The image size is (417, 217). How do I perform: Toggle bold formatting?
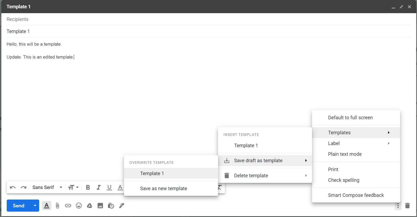[x=88, y=187]
